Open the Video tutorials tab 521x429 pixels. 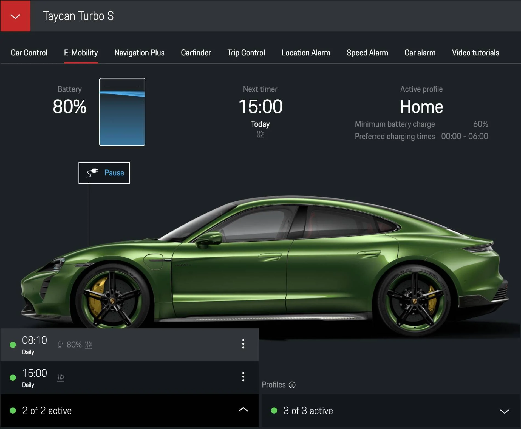pos(475,53)
